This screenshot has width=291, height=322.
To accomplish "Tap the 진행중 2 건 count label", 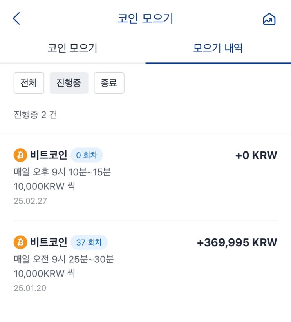I will [35, 115].
